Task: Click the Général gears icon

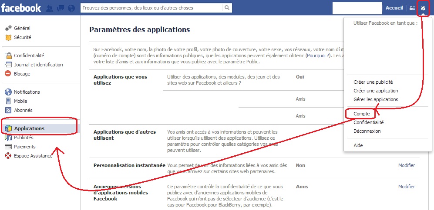Action: (x=8, y=28)
